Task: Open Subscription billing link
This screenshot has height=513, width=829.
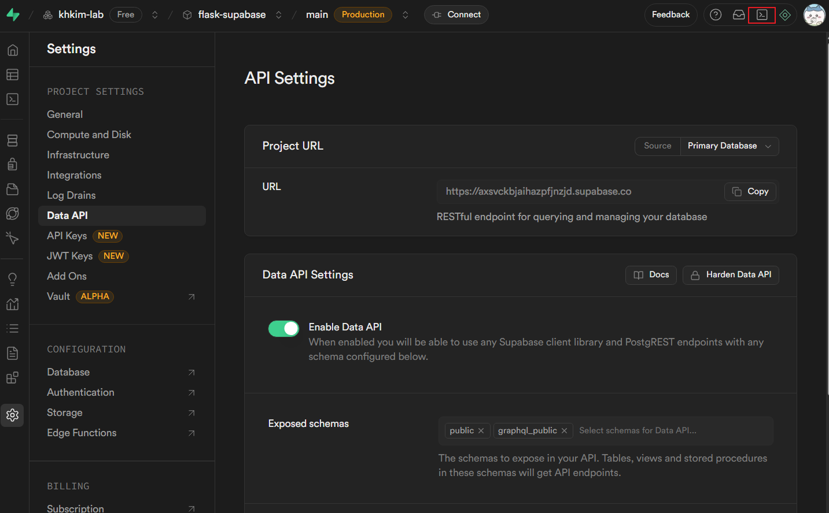Action: click(x=122, y=508)
